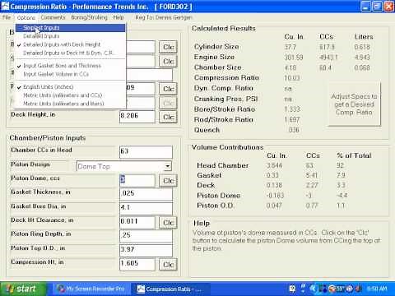Image resolution: width=395 pixels, height=296 pixels.
Task: Open the Help menu
Action: coord(118,17)
